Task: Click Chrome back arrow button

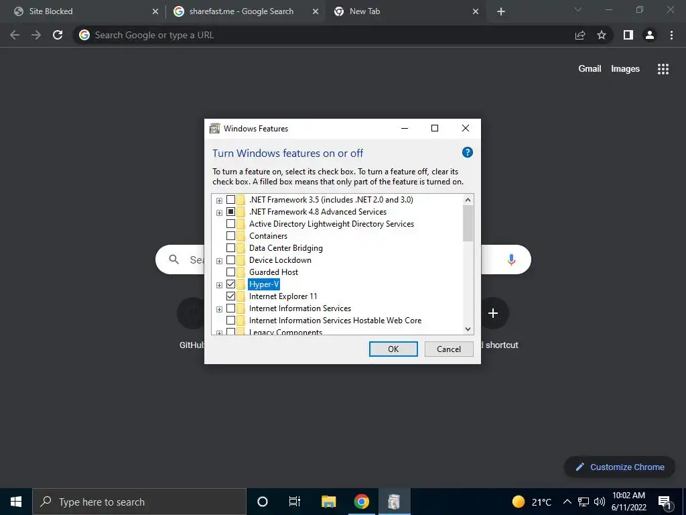Action: (15, 35)
